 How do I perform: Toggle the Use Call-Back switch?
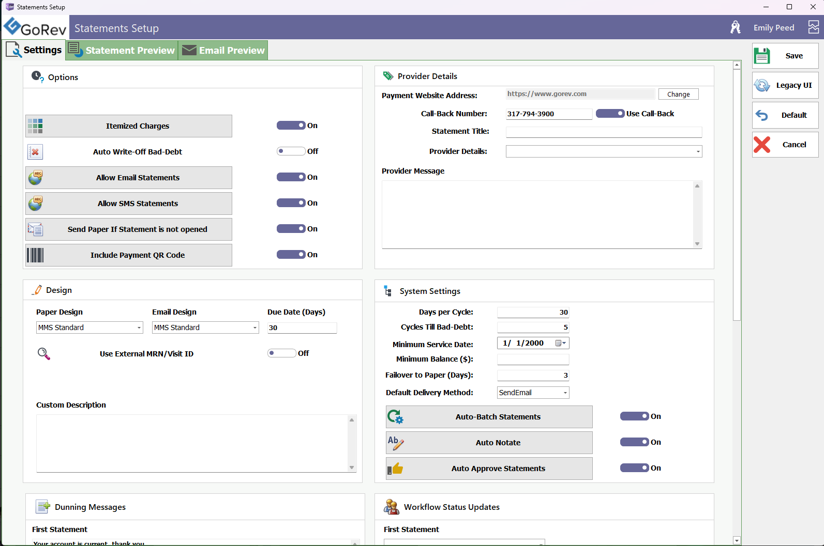[610, 114]
